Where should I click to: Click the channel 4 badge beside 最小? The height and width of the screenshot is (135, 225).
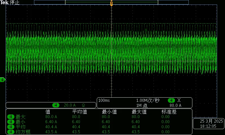[11, 122]
